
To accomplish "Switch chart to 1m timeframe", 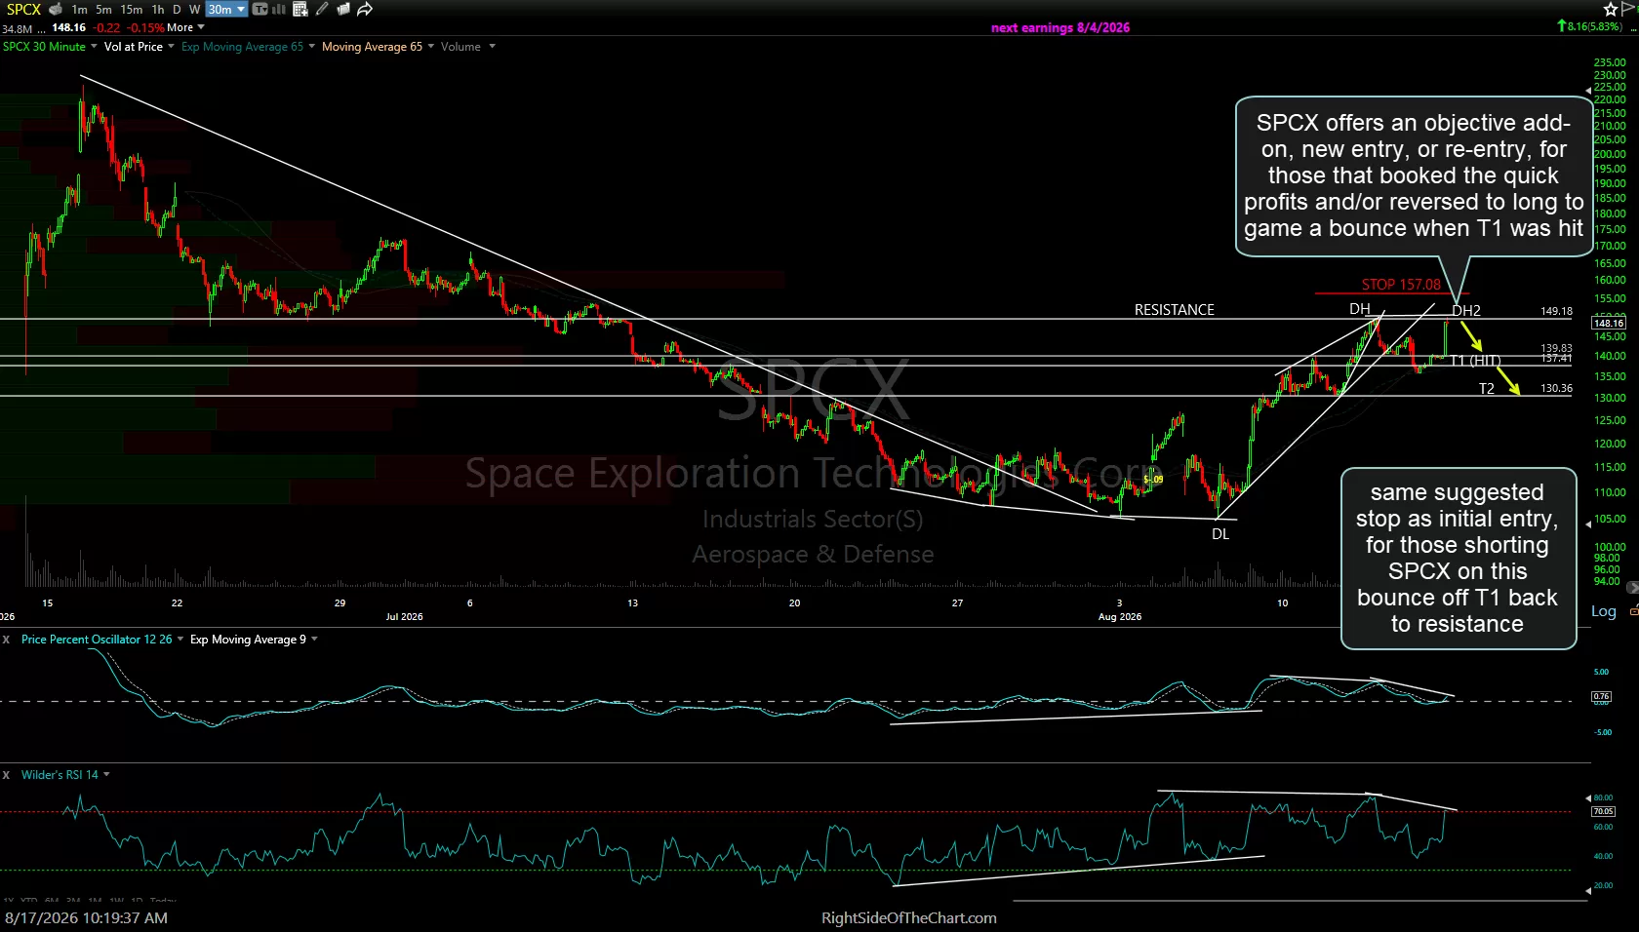I will [80, 10].
